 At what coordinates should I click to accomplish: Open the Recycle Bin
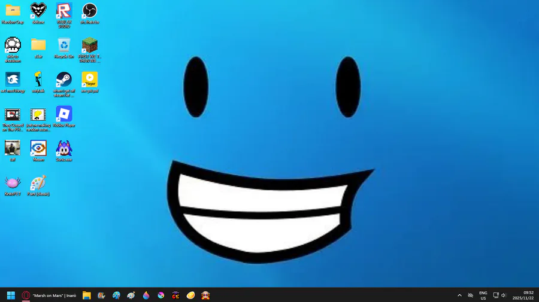coord(64,45)
